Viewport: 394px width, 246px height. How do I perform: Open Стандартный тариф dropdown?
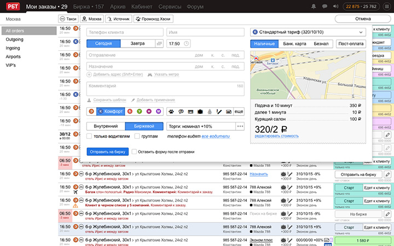click(308, 32)
